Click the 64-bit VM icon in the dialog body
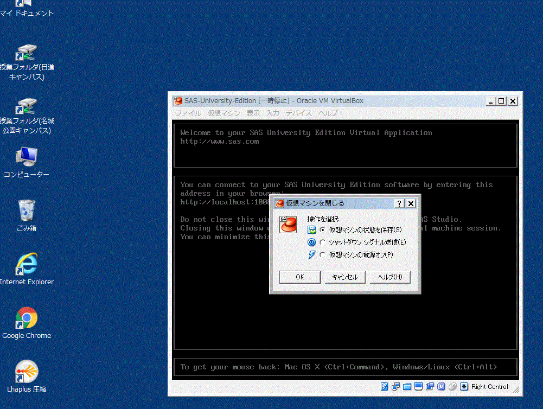The image size is (543, 409). point(288,225)
